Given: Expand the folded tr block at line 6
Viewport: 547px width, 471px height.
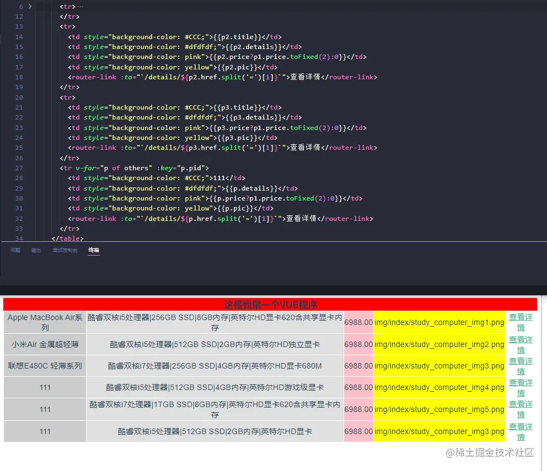Looking at the screenshot, I should (30, 6).
